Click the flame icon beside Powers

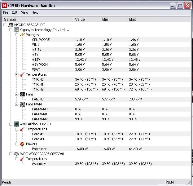click(22, 144)
